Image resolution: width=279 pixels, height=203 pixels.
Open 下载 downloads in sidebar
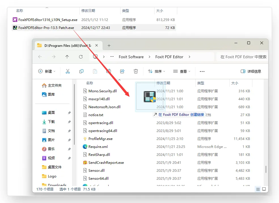click(x=48, y=122)
